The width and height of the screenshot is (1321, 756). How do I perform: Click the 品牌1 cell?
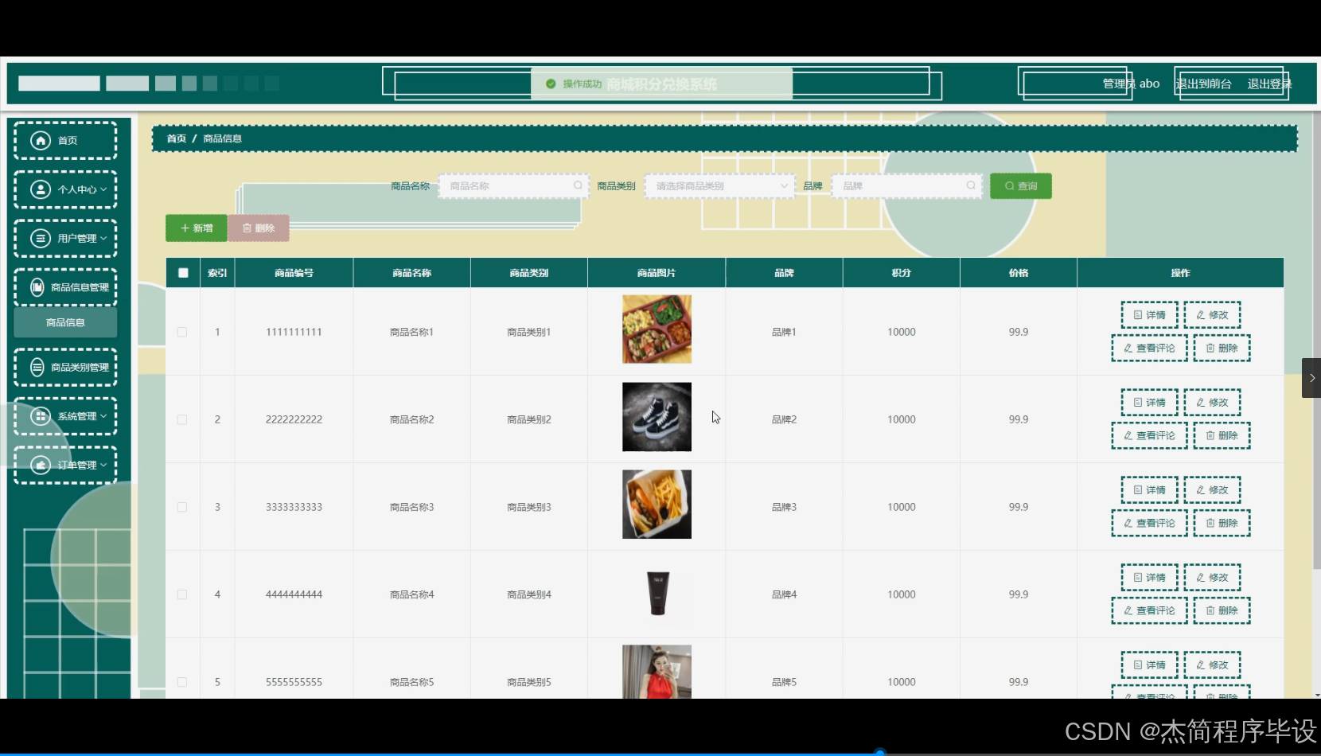784,332
